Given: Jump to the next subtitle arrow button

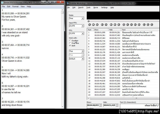Looking at the screenshot, I should [106, 25].
